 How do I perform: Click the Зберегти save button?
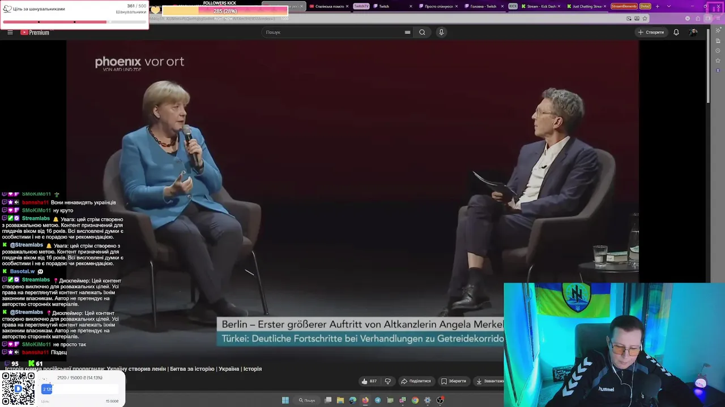click(x=454, y=381)
